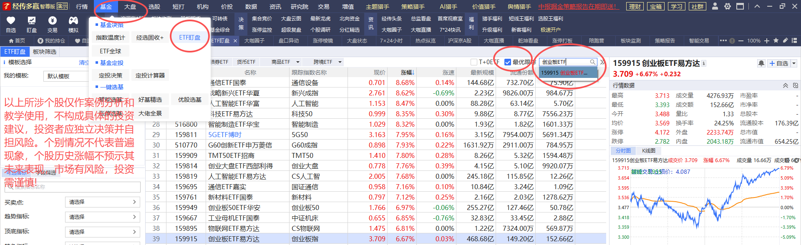Screen dimensions: 801x245
Task: Open the settings gear icon in title bar
Action: click(x=728, y=6)
